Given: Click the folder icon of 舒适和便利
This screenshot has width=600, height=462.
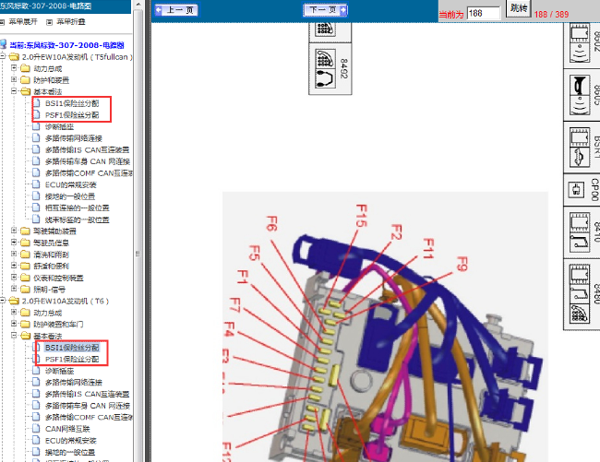Looking at the screenshot, I should click(26, 266).
